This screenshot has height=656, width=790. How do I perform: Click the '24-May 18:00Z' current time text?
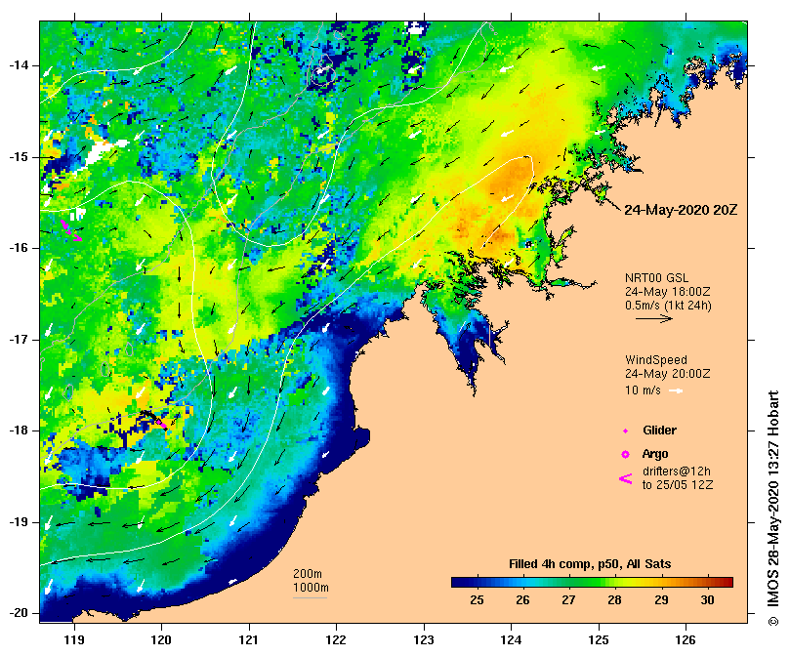tap(668, 292)
